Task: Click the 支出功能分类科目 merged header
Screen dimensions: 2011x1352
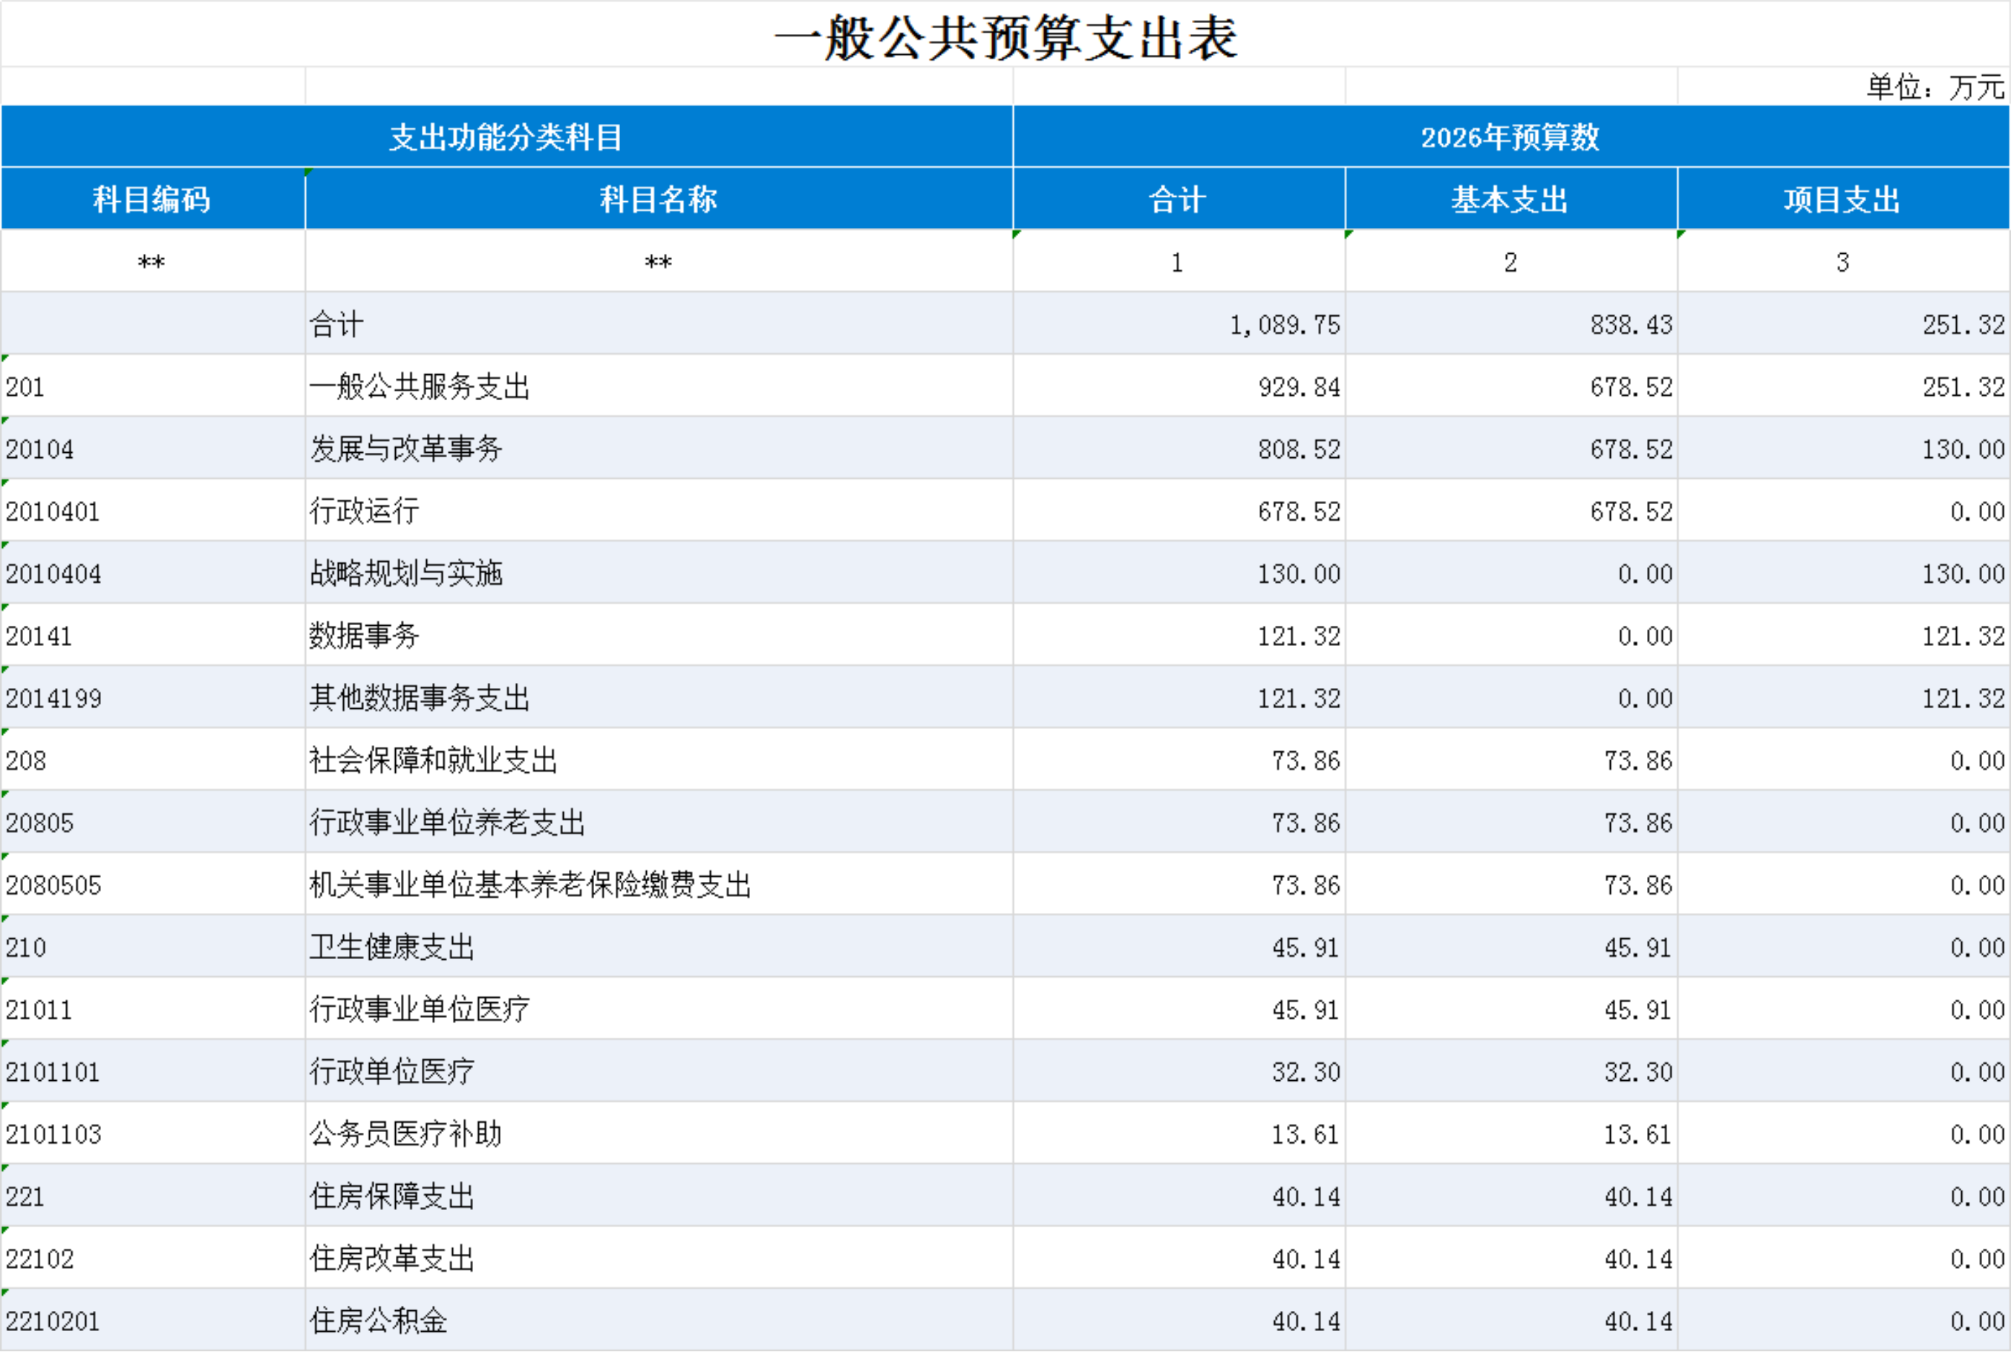Action: 506,137
